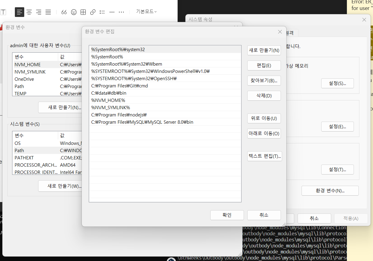Select the System32\Wbem path entry
373x261 pixels.
[165, 64]
